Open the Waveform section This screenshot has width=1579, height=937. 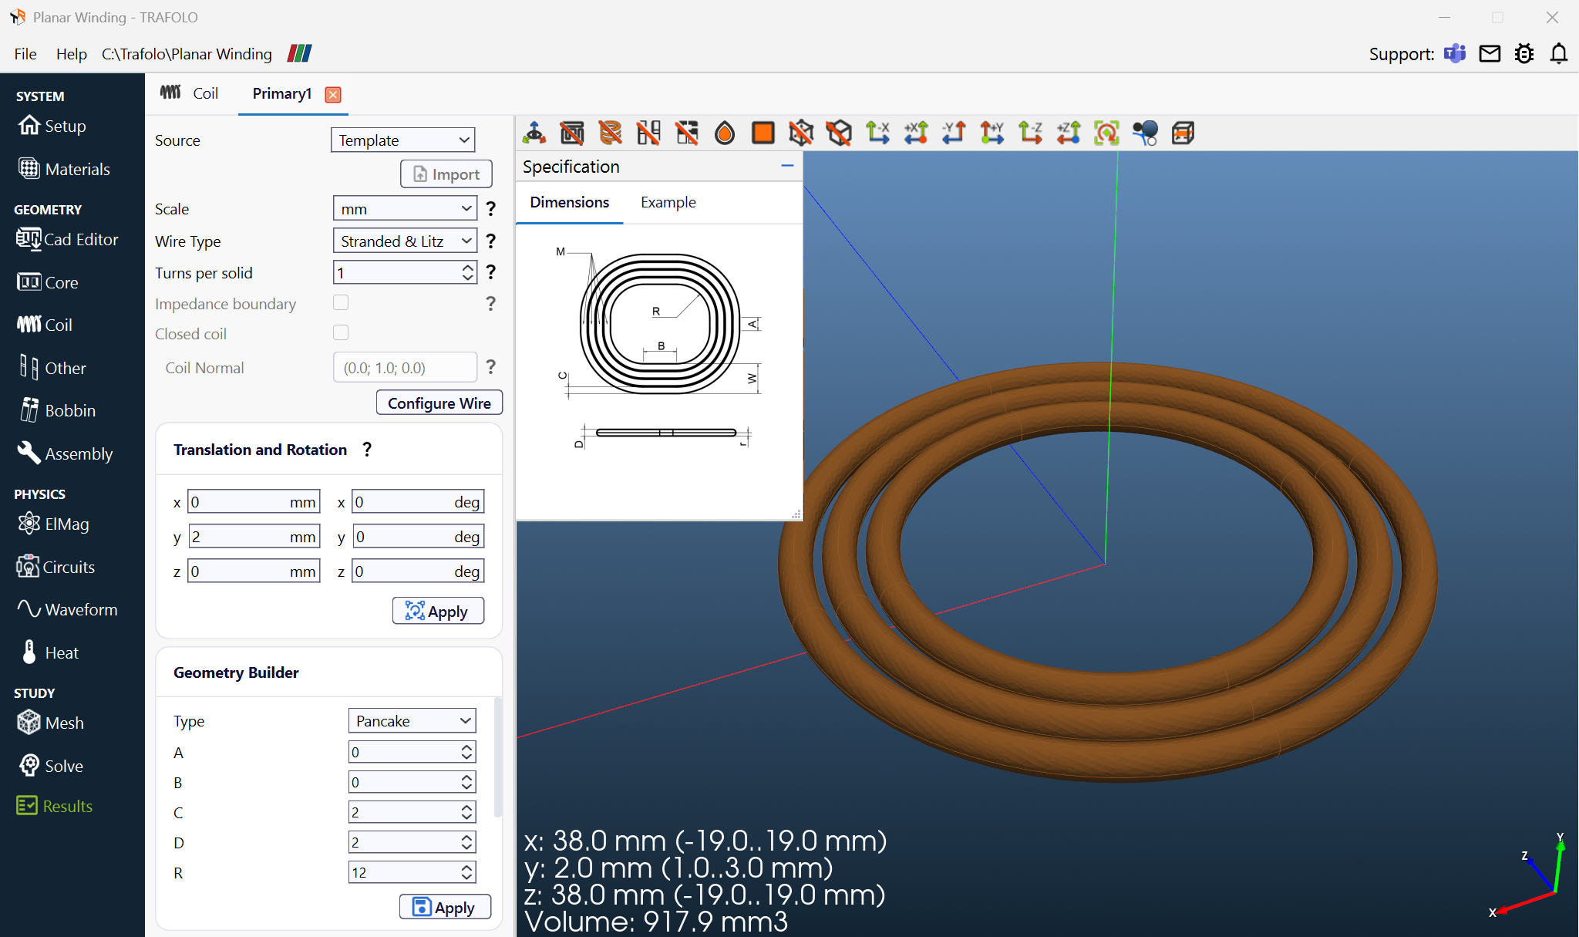(68, 609)
